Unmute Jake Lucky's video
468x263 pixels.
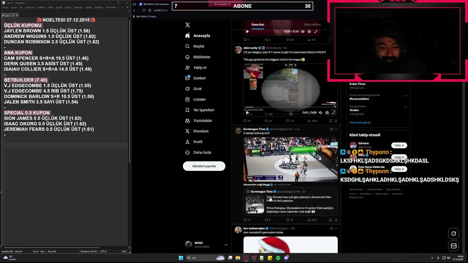click(x=320, y=113)
